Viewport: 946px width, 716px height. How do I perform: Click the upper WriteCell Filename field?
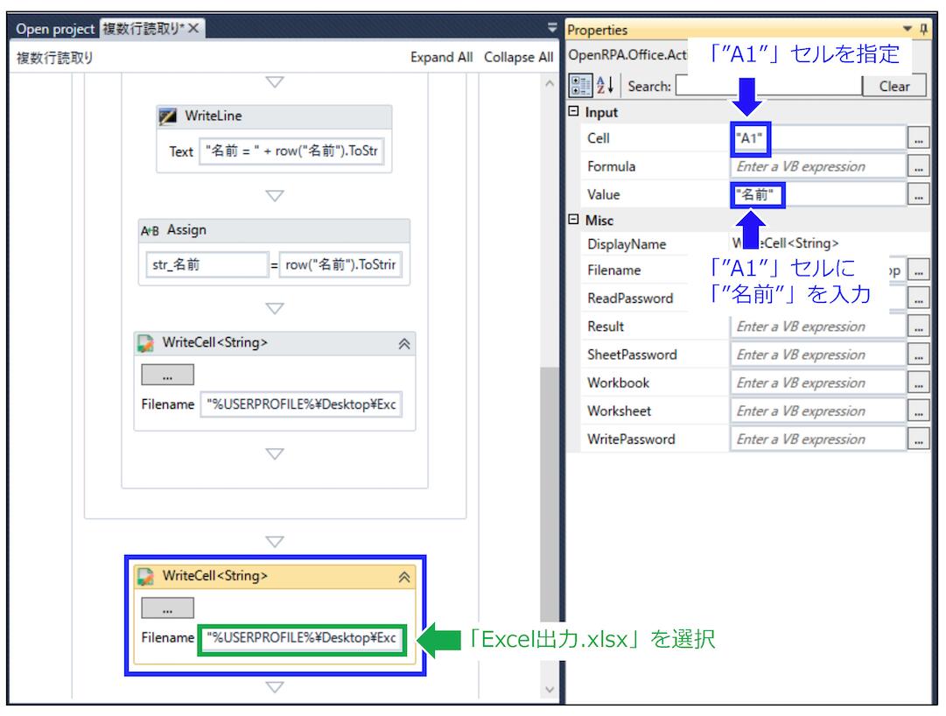[301, 404]
